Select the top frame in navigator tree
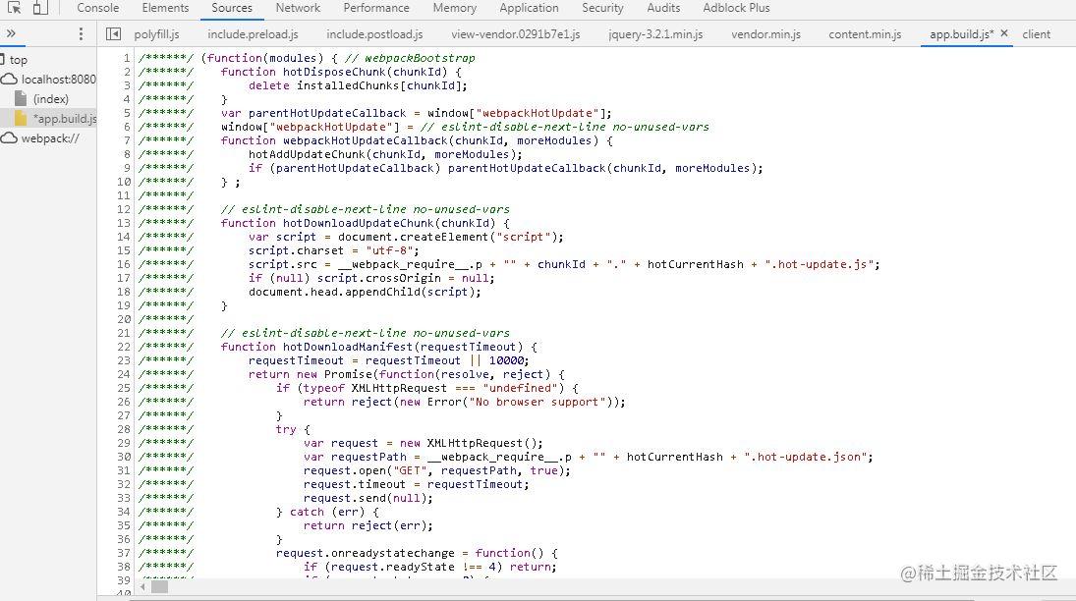The image size is (1076, 601). (x=18, y=60)
